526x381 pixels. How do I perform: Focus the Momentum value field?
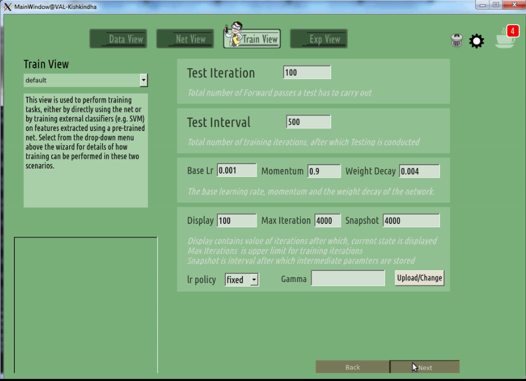(324, 171)
